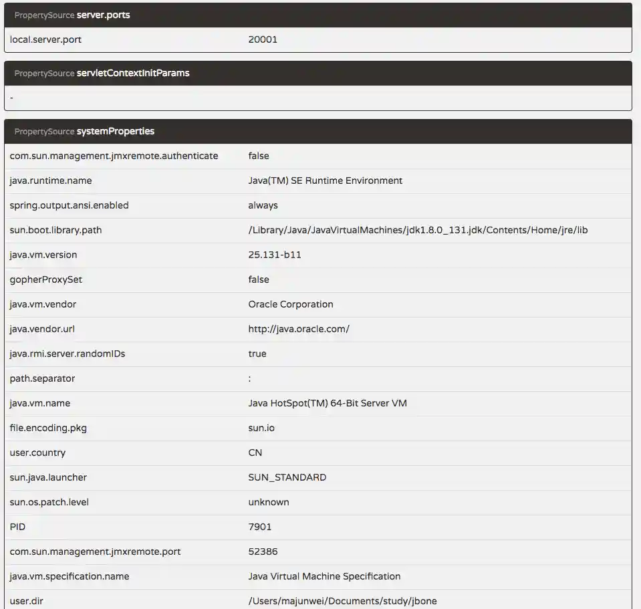Select the sun.boot.library.path key

[55, 230]
